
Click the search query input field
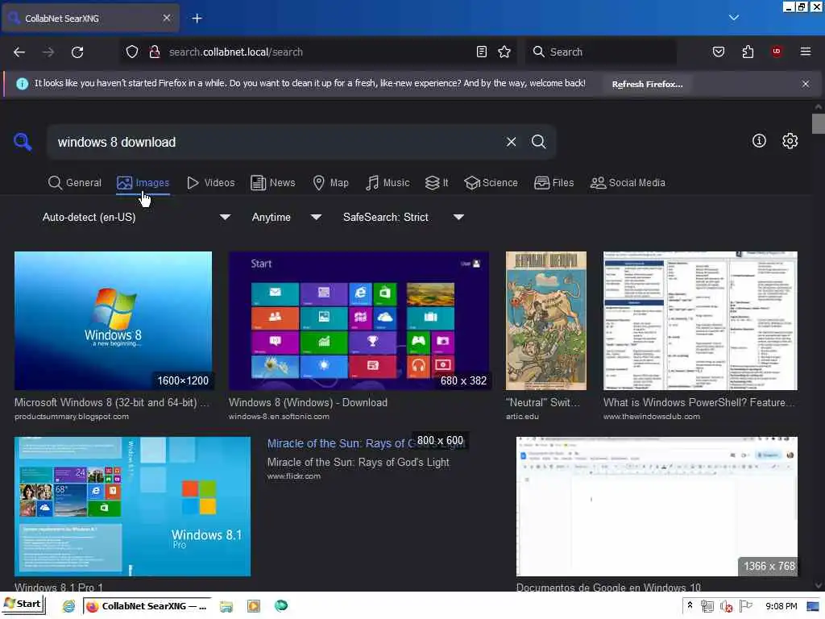tap(276, 142)
